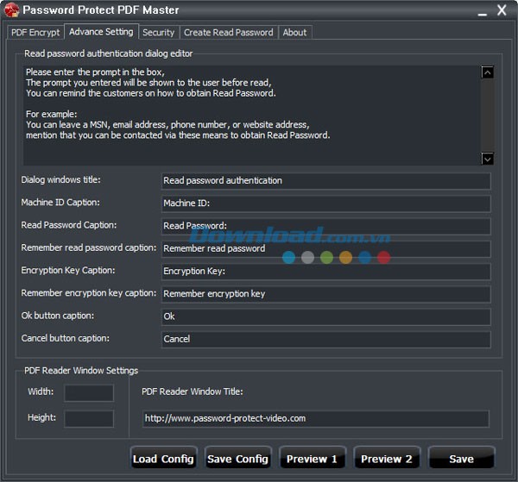Close the Password Protect PDF Master window
The image size is (518, 482).
[502, 9]
